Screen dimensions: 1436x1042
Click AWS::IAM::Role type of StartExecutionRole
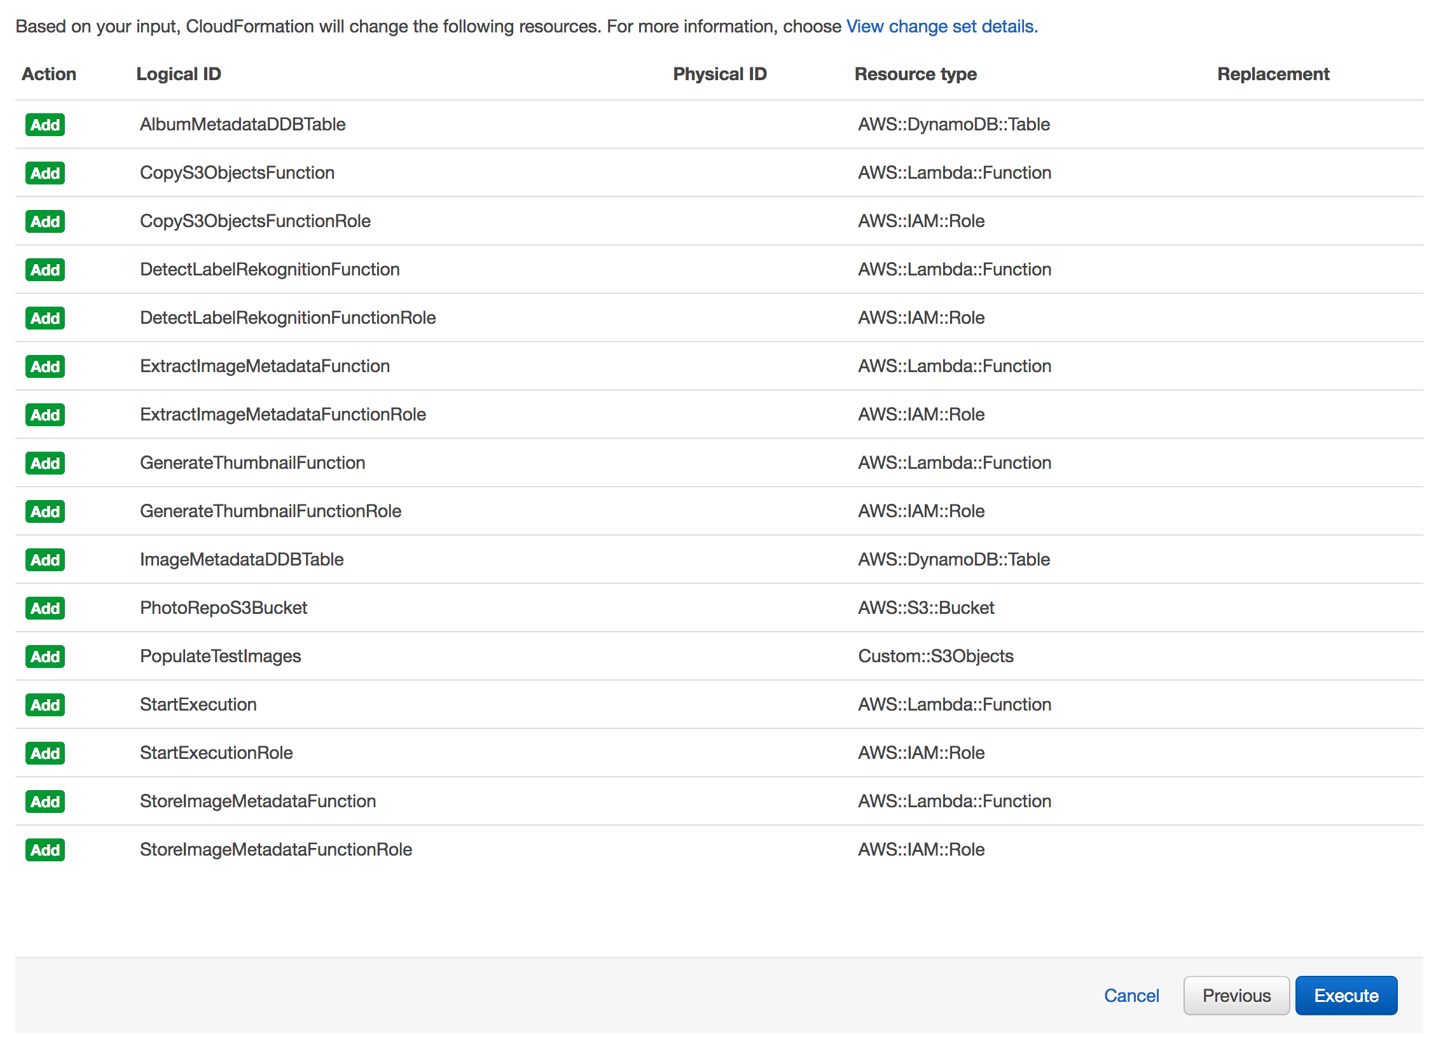point(921,753)
